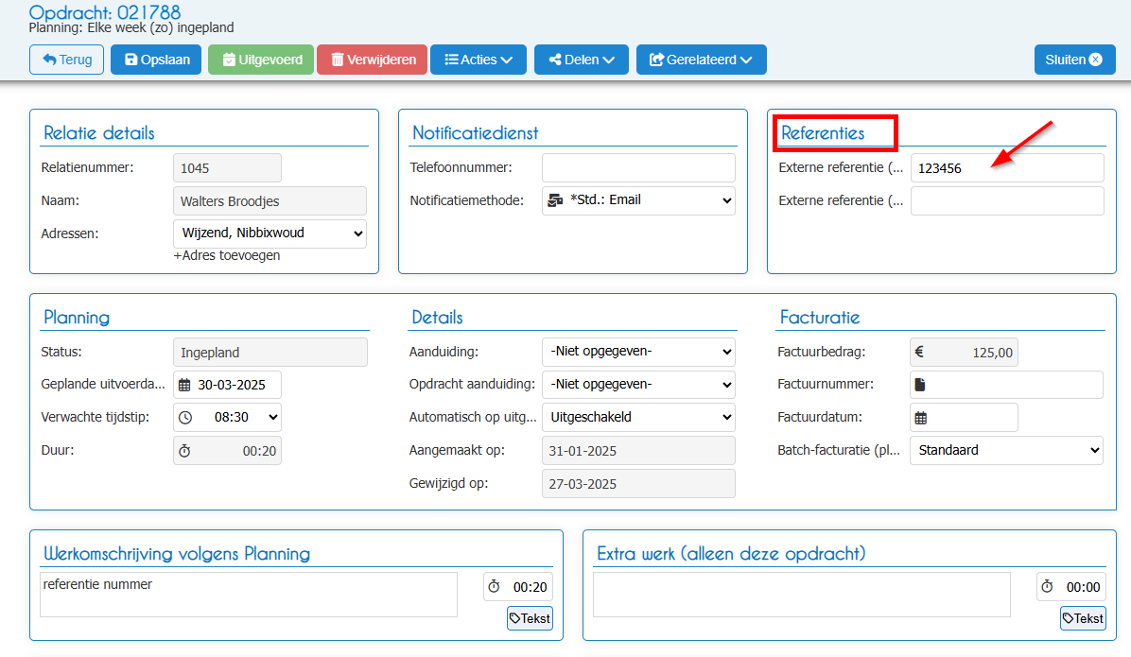
Task: Open the Delen menu
Action: tap(582, 60)
